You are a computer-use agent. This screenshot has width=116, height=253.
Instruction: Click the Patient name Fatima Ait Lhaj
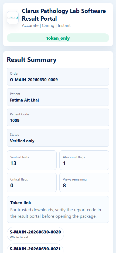click(24, 100)
